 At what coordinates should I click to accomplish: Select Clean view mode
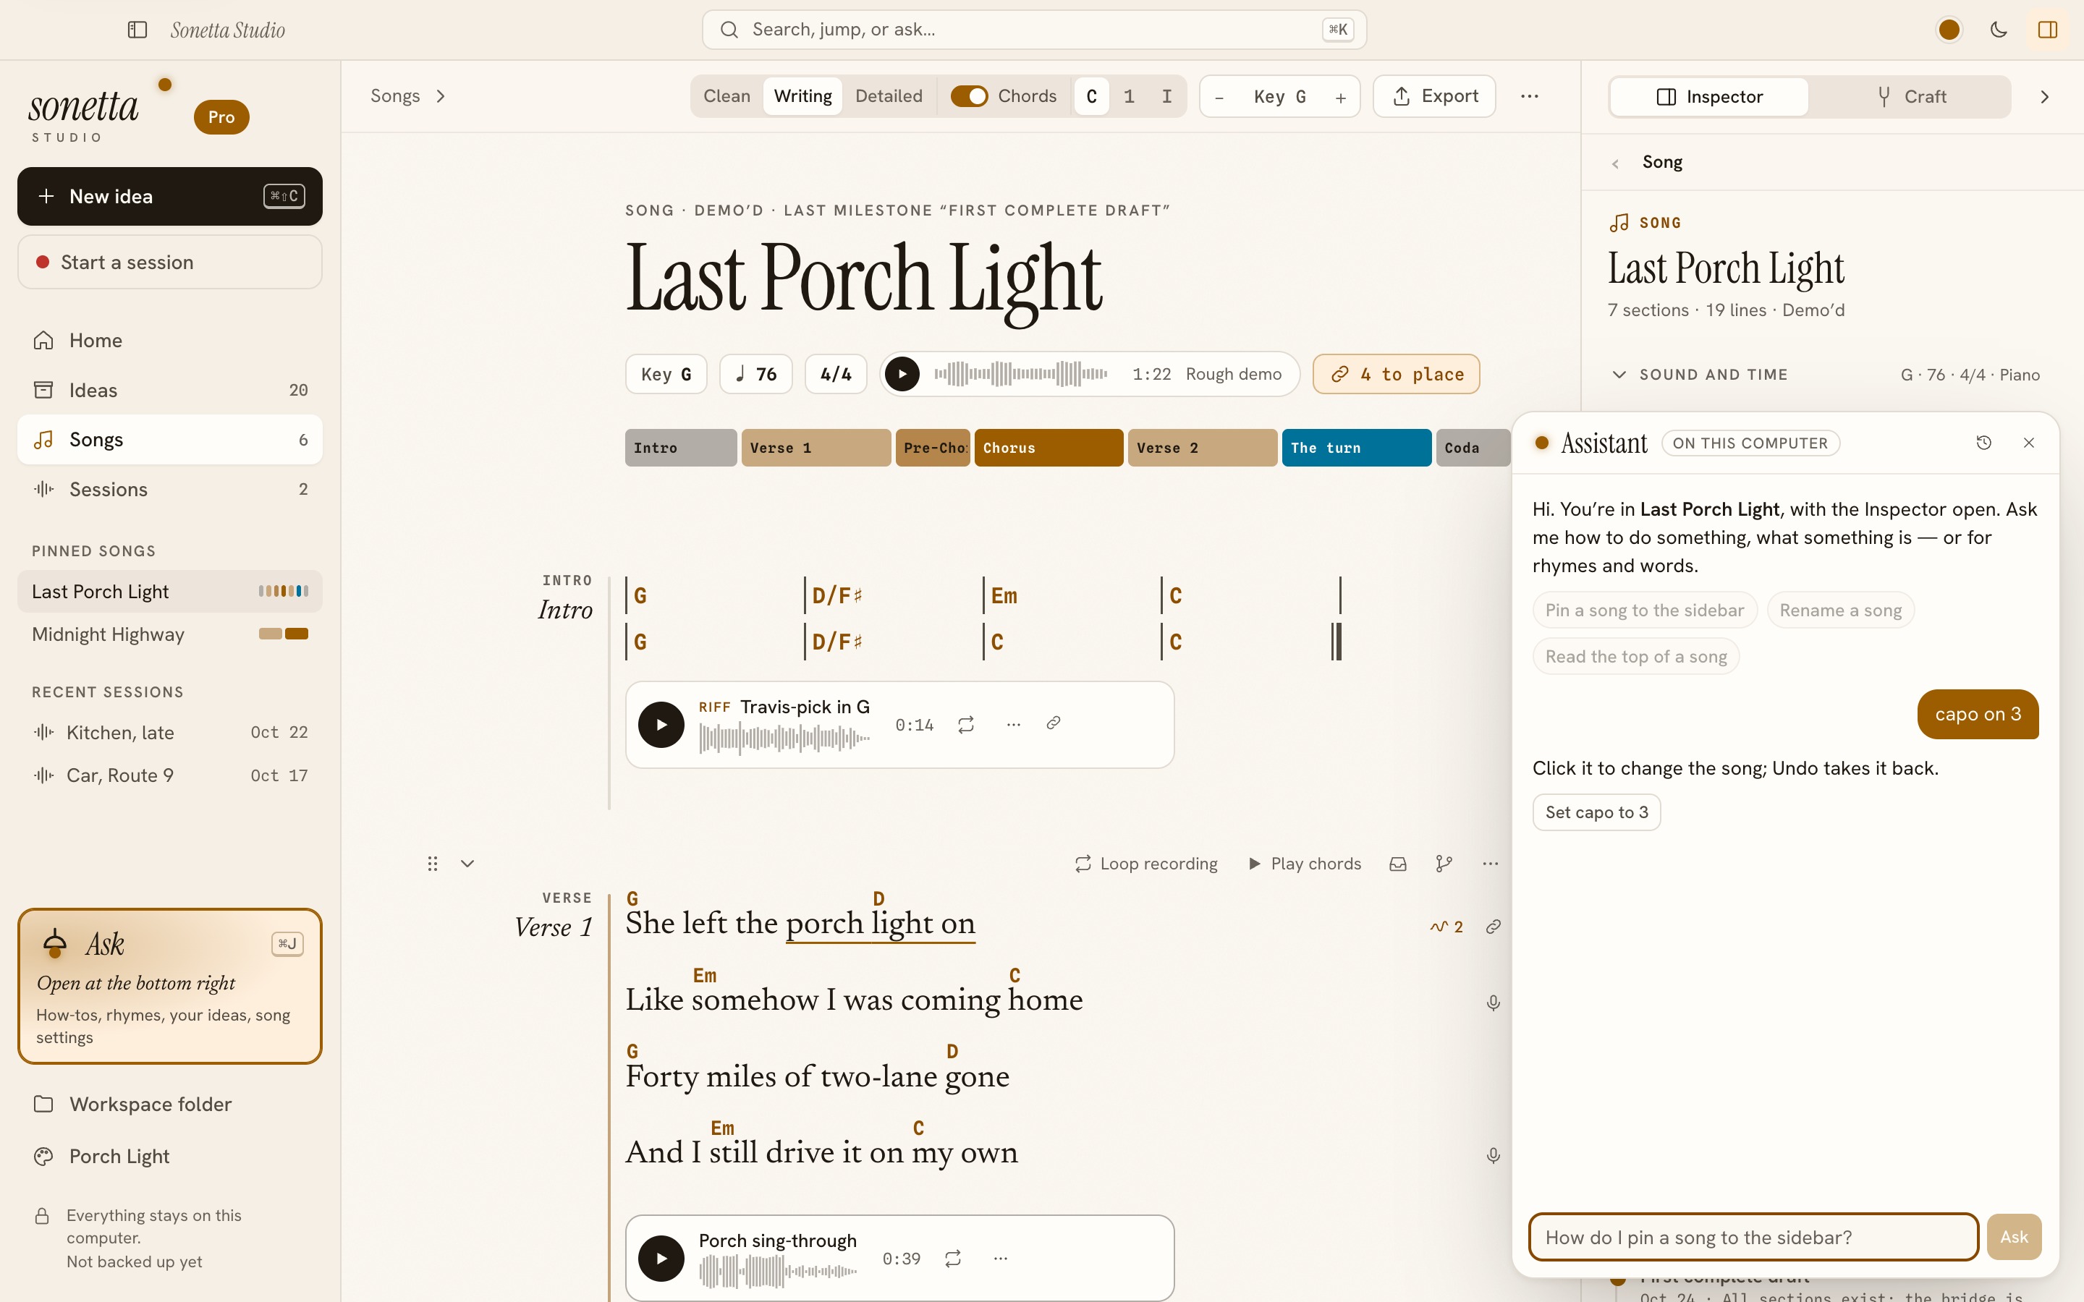pos(727,96)
